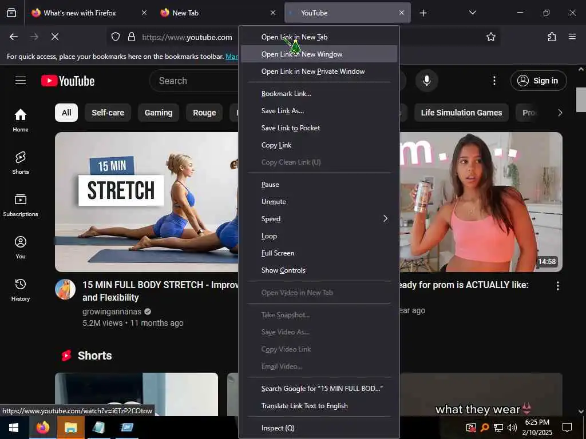
Task: Select the Rouge filter chip
Action: coord(204,113)
